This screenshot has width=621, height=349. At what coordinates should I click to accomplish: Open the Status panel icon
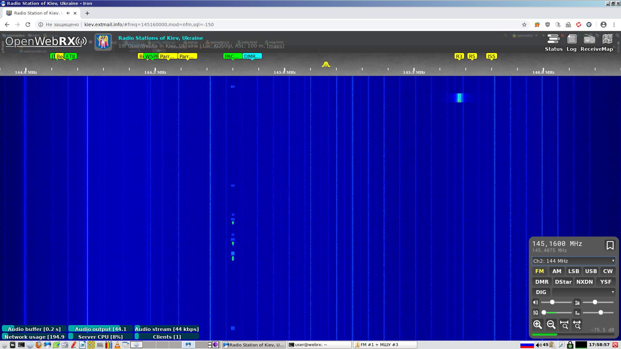(x=553, y=43)
